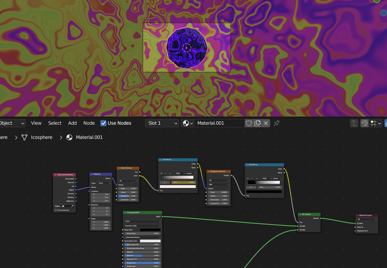387x268 pixels.
Task: Click the Material.001 name field
Action: pyautogui.click(x=219, y=123)
